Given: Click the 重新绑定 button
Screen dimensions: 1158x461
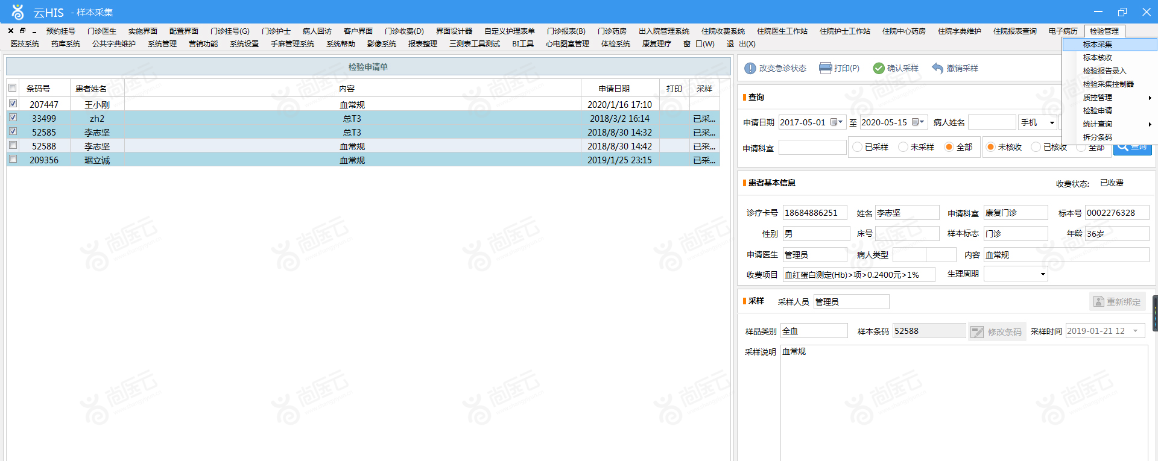Looking at the screenshot, I should 1117,301.
